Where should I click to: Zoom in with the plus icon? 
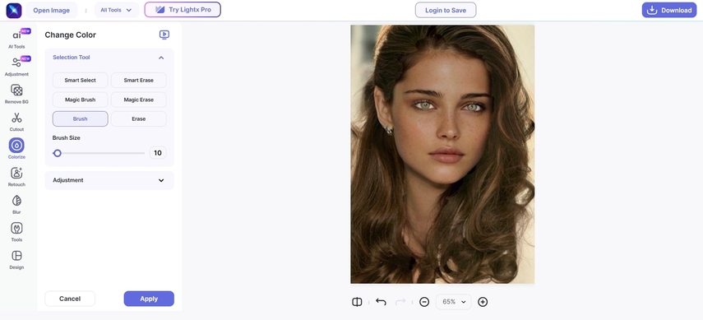click(483, 302)
